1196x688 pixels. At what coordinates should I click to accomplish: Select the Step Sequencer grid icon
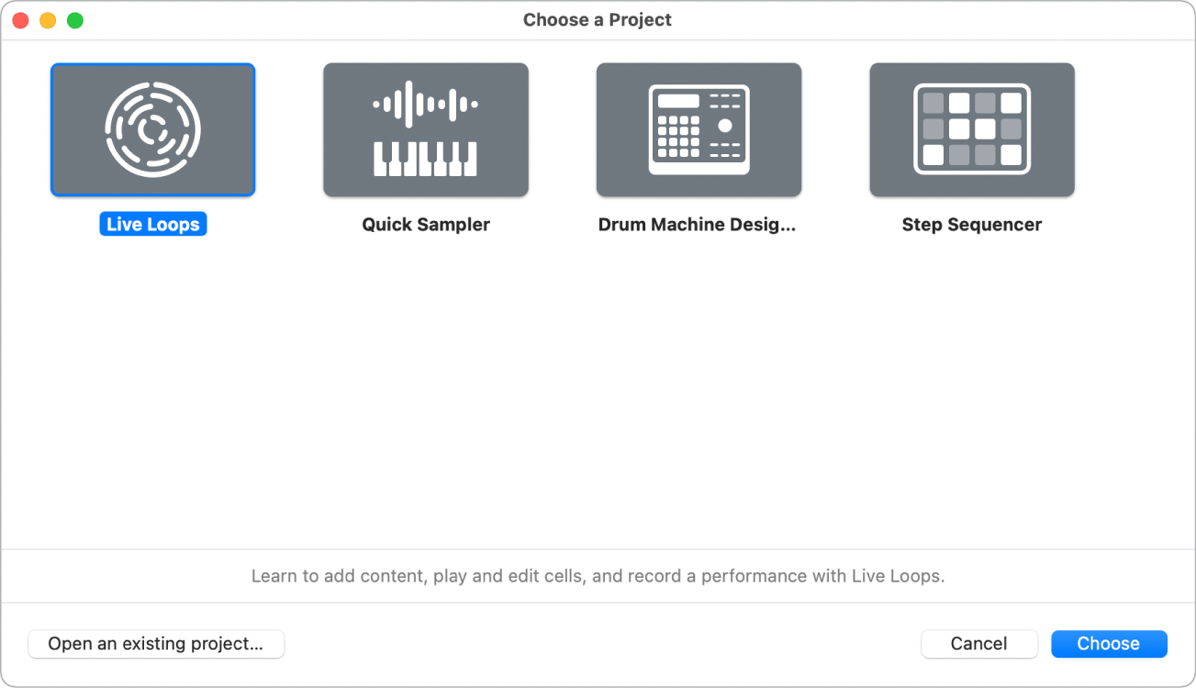(971, 129)
